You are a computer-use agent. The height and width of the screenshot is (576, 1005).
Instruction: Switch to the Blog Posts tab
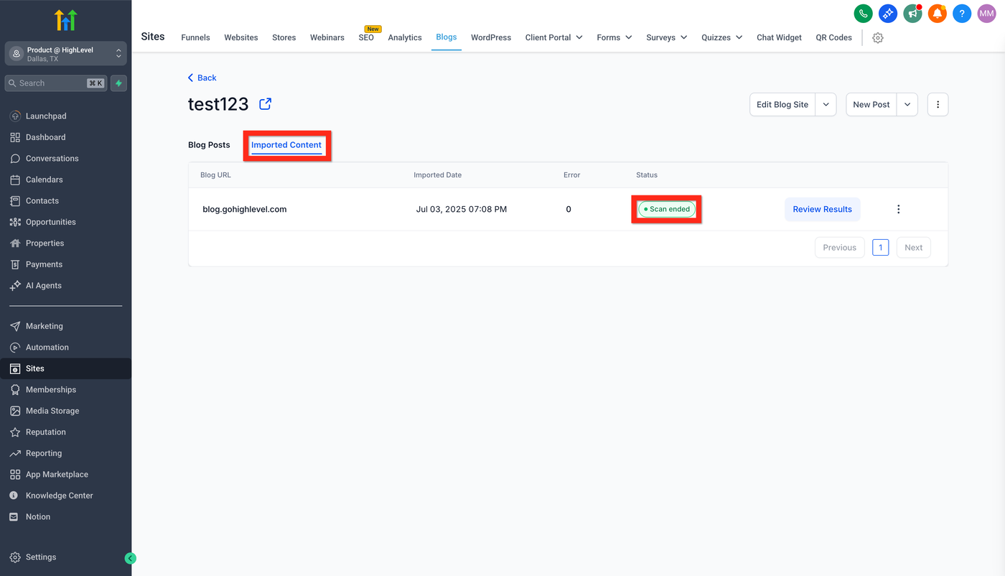209,145
